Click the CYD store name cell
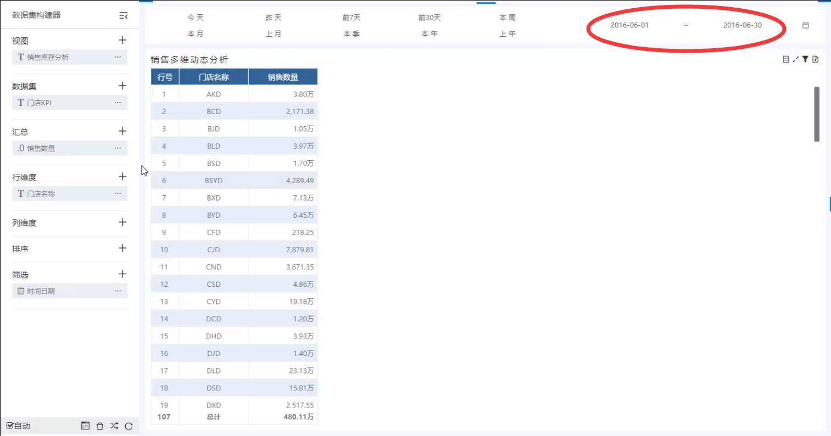Viewport: 831px width, 436px height. pos(214,302)
